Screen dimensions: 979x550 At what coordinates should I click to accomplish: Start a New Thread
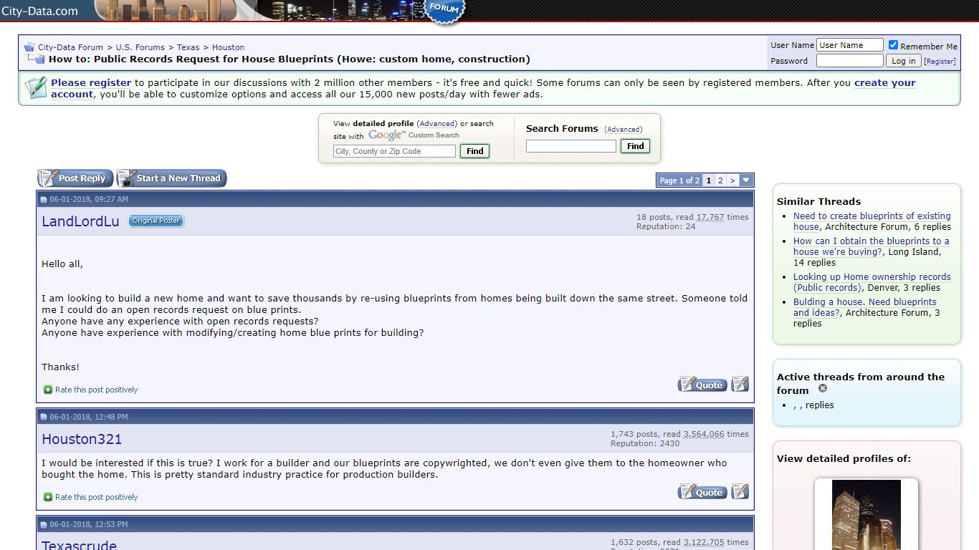171,178
